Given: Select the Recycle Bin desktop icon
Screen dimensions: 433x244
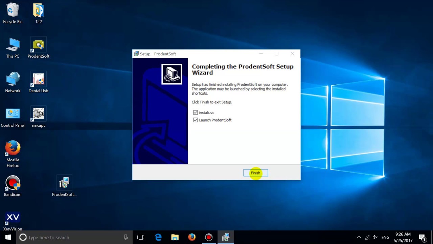Looking at the screenshot, I should [x=13, y=14].
